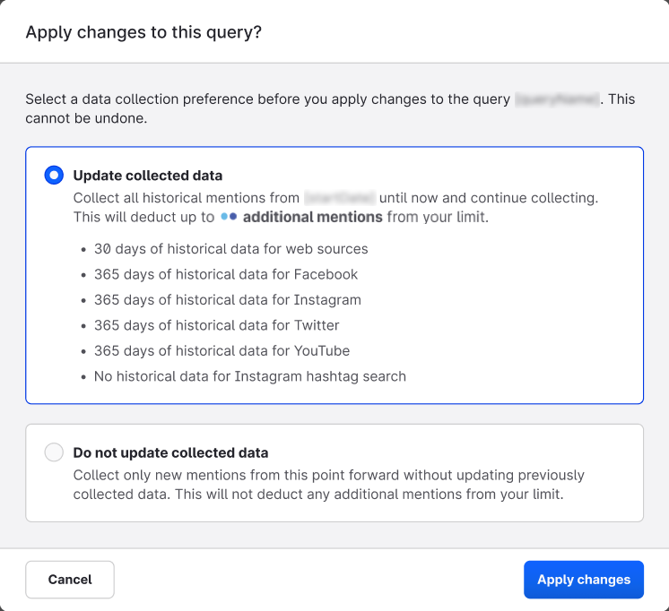This screenshot has height=611, width=669.
Task: Select the Update collected data radio button
Action: point(54,176)
